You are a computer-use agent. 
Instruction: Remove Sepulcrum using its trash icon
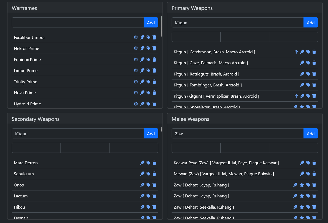[154, 174]
